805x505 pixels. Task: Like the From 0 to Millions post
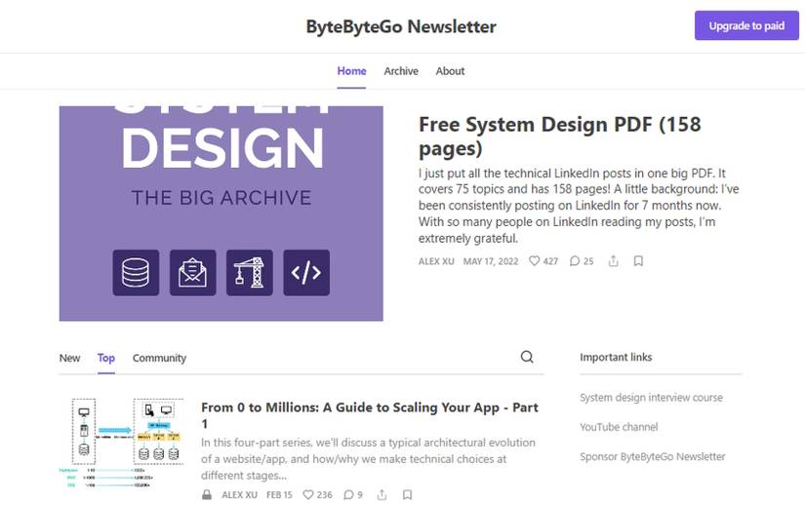[x=317, y=494]
